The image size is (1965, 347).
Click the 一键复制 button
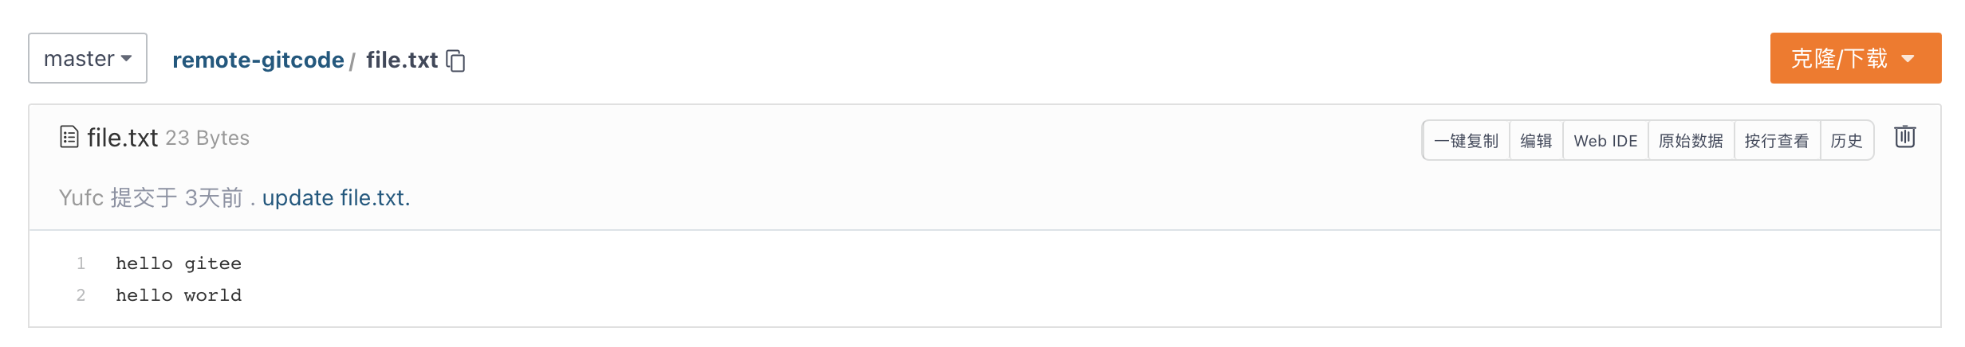pyautogui.click(x=1466, y=141)
